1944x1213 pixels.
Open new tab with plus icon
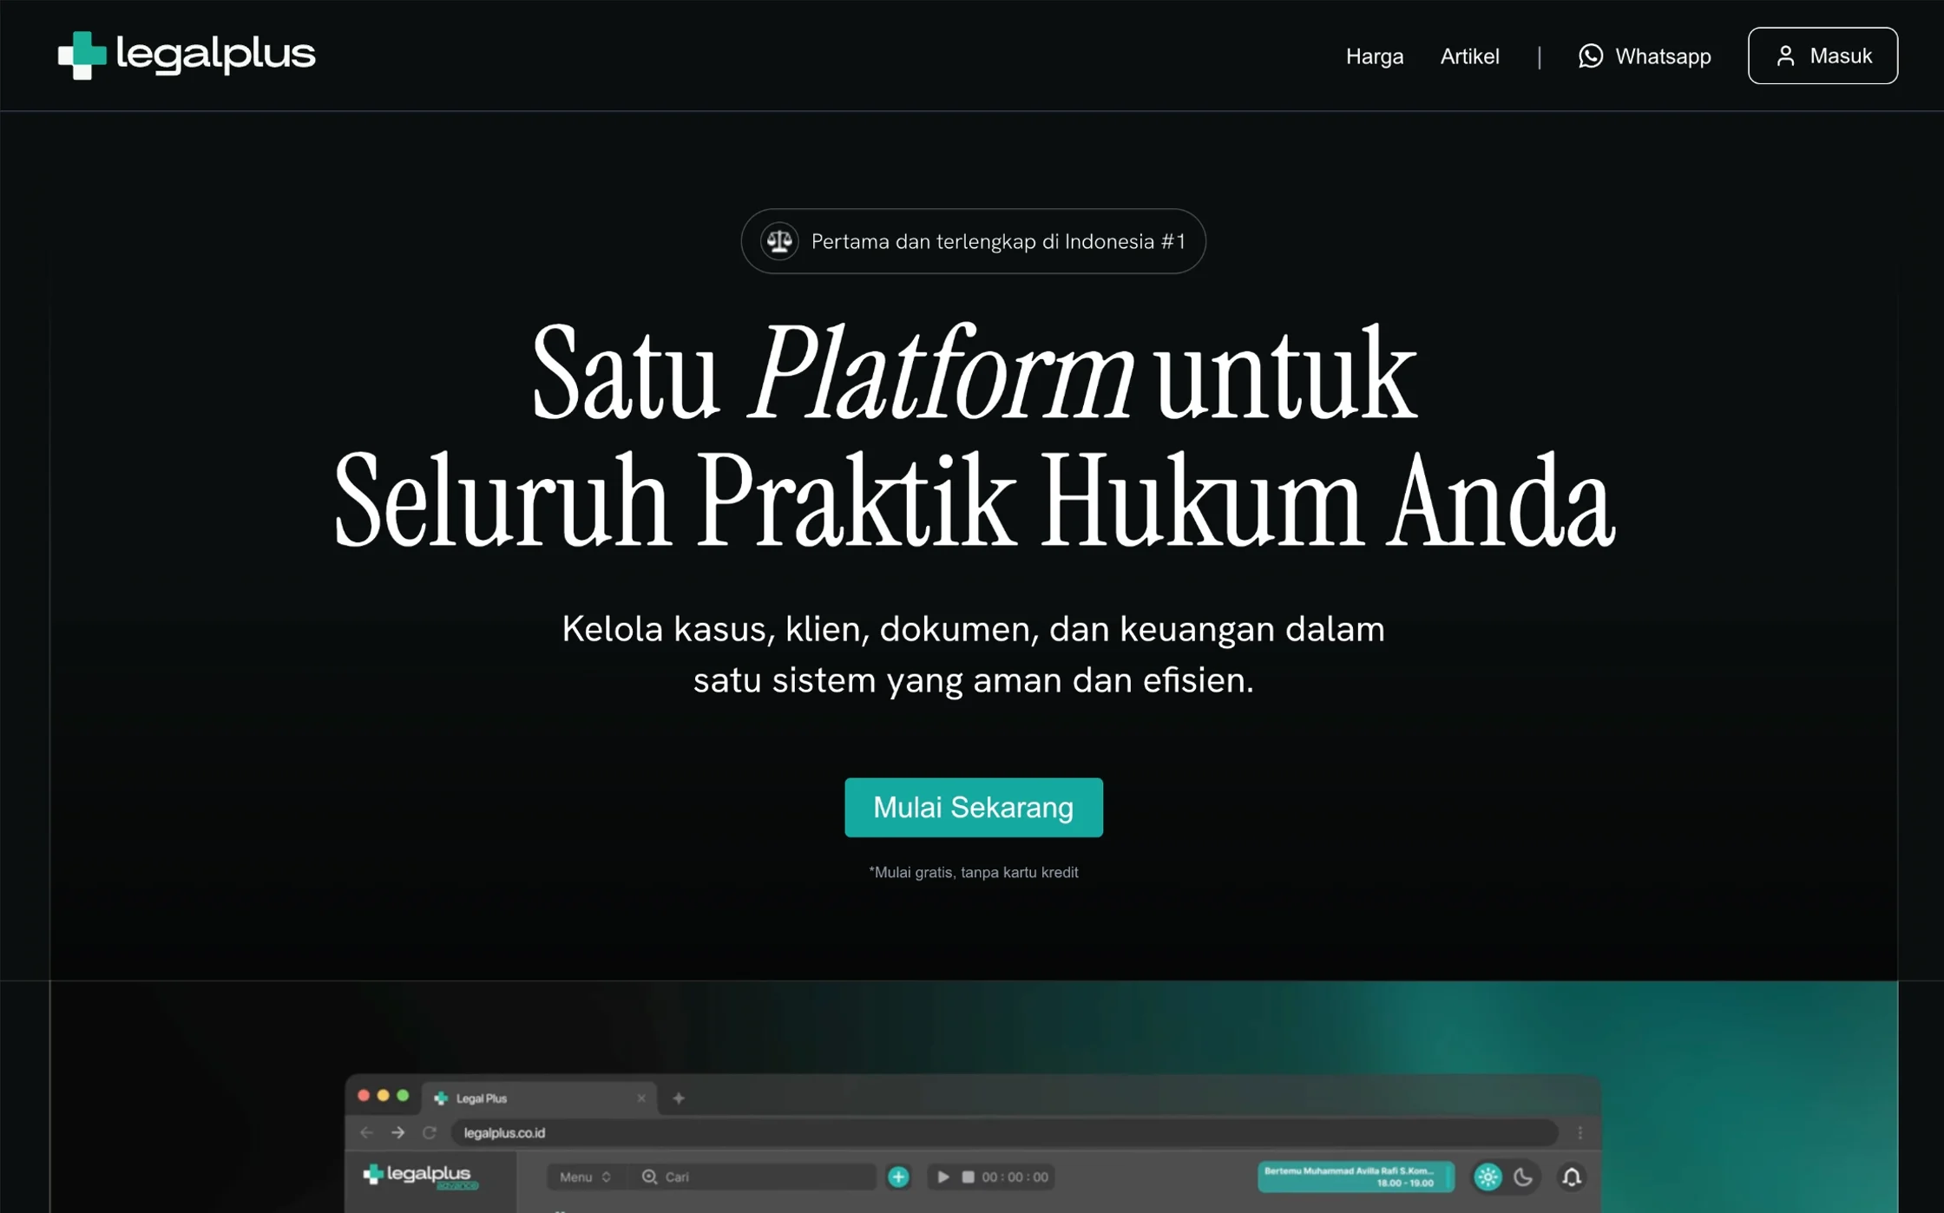679,1098
